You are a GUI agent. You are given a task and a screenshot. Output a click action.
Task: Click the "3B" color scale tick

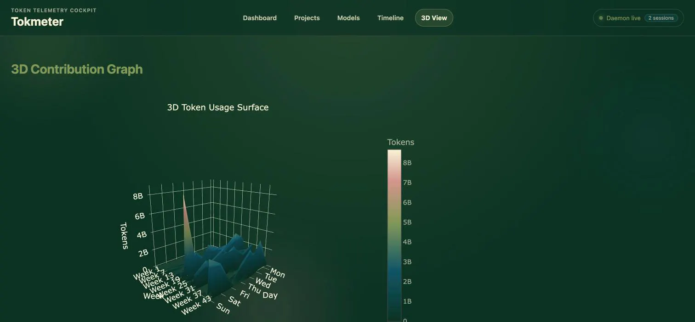[x=407, y=262]
